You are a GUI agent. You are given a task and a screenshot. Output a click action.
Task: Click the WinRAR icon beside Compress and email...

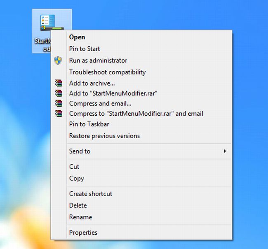(59, 103)
